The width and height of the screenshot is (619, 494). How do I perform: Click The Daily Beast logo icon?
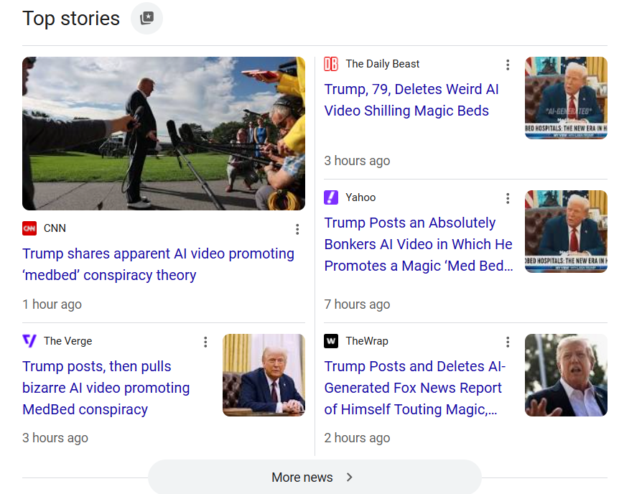[331, 64]
